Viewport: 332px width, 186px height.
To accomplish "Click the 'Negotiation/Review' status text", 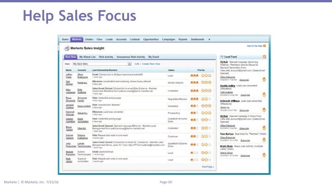I will click(x=178, y=99).
